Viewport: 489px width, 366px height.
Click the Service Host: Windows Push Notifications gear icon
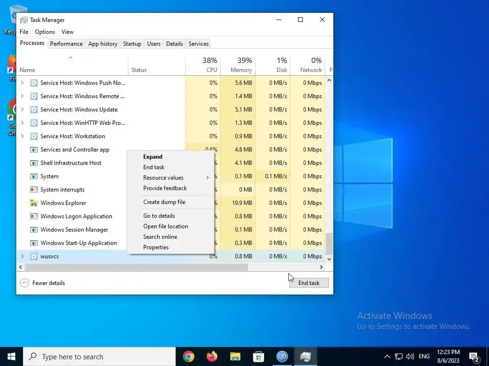(x=34, y=83)
